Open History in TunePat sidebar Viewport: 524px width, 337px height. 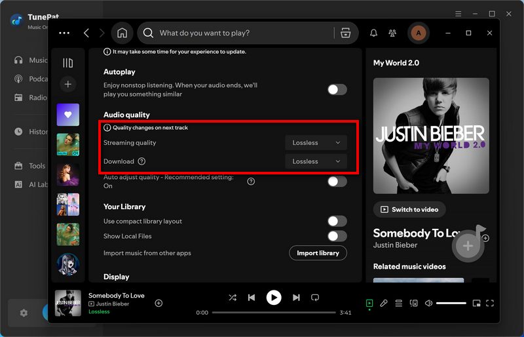(31, 132)
